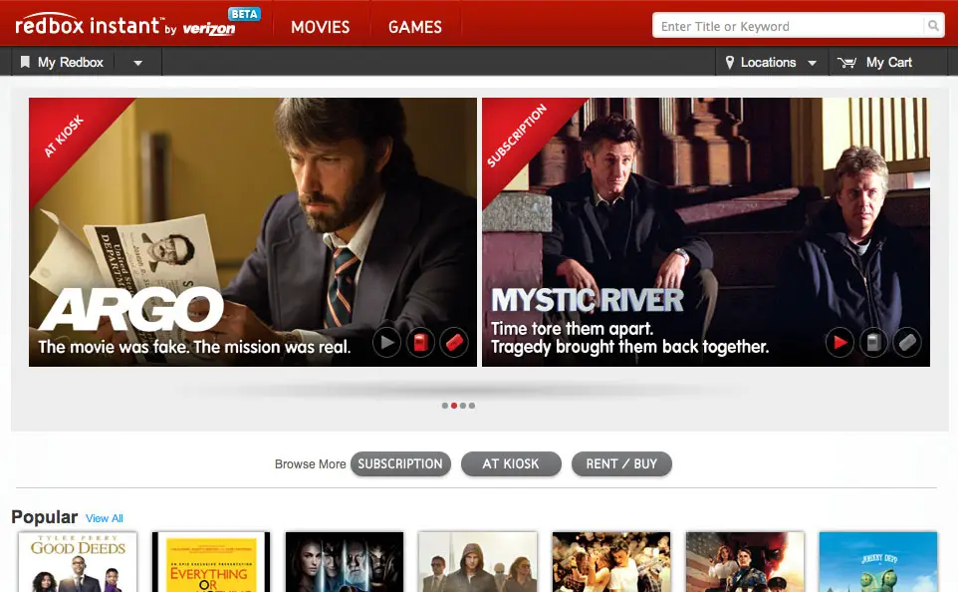Click the Browse More label
Viewport: 958px width, 592px height.
click(x=311, y=464)
